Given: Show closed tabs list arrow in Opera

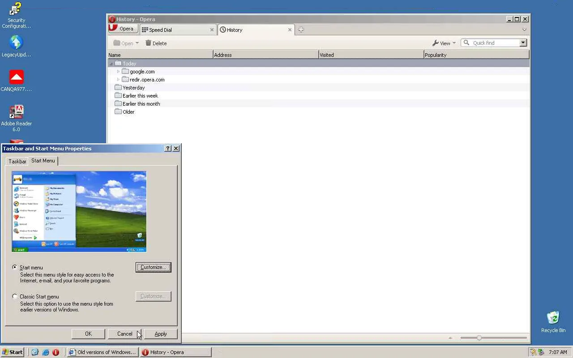Looking at the screenshot, I should (x=524, y=30).
